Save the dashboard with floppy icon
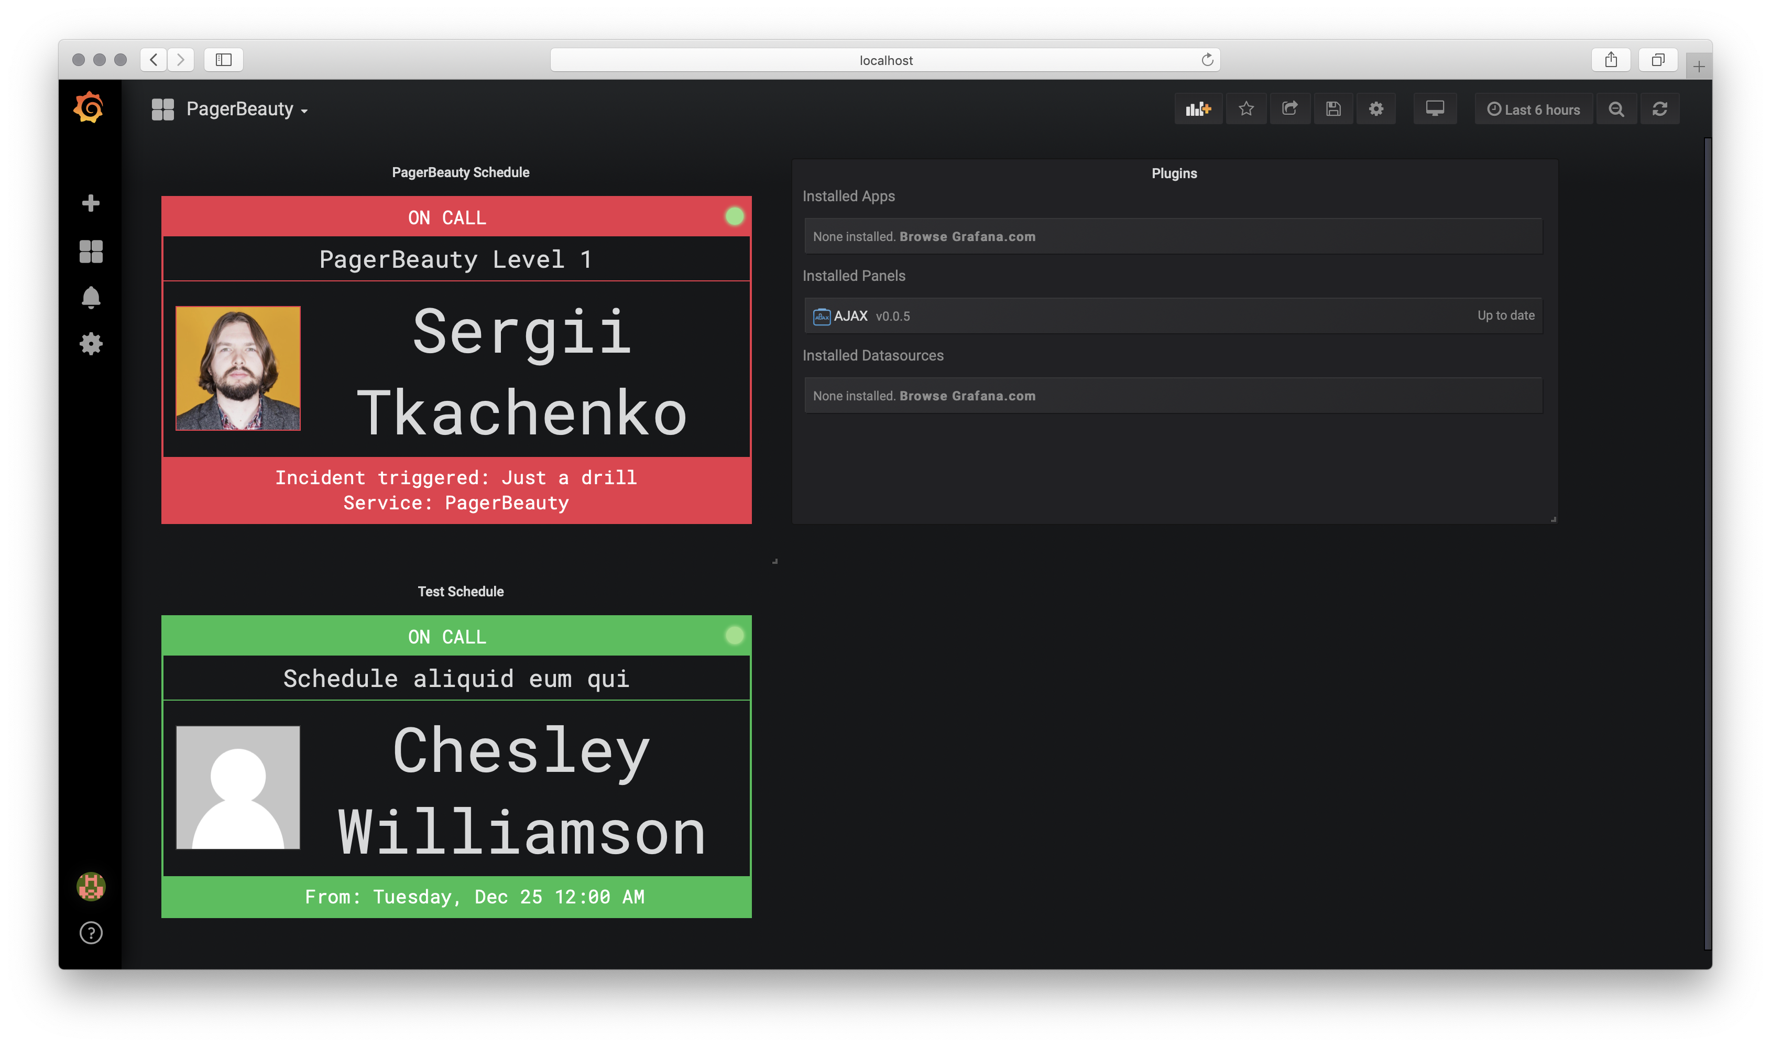1771x1047 pixels. [x=1333, y=108]
